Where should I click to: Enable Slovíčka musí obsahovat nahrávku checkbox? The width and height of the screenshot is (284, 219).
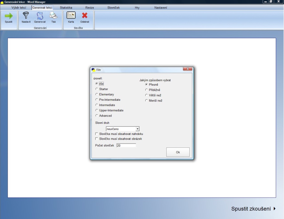[97, 134]
